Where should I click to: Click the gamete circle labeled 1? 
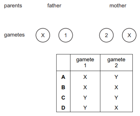click(66, 35)
